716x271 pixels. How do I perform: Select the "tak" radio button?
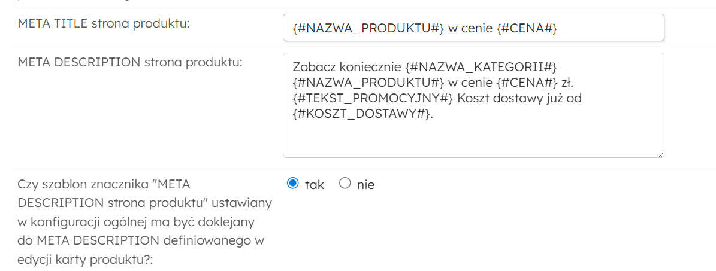(x=293, y=184)
